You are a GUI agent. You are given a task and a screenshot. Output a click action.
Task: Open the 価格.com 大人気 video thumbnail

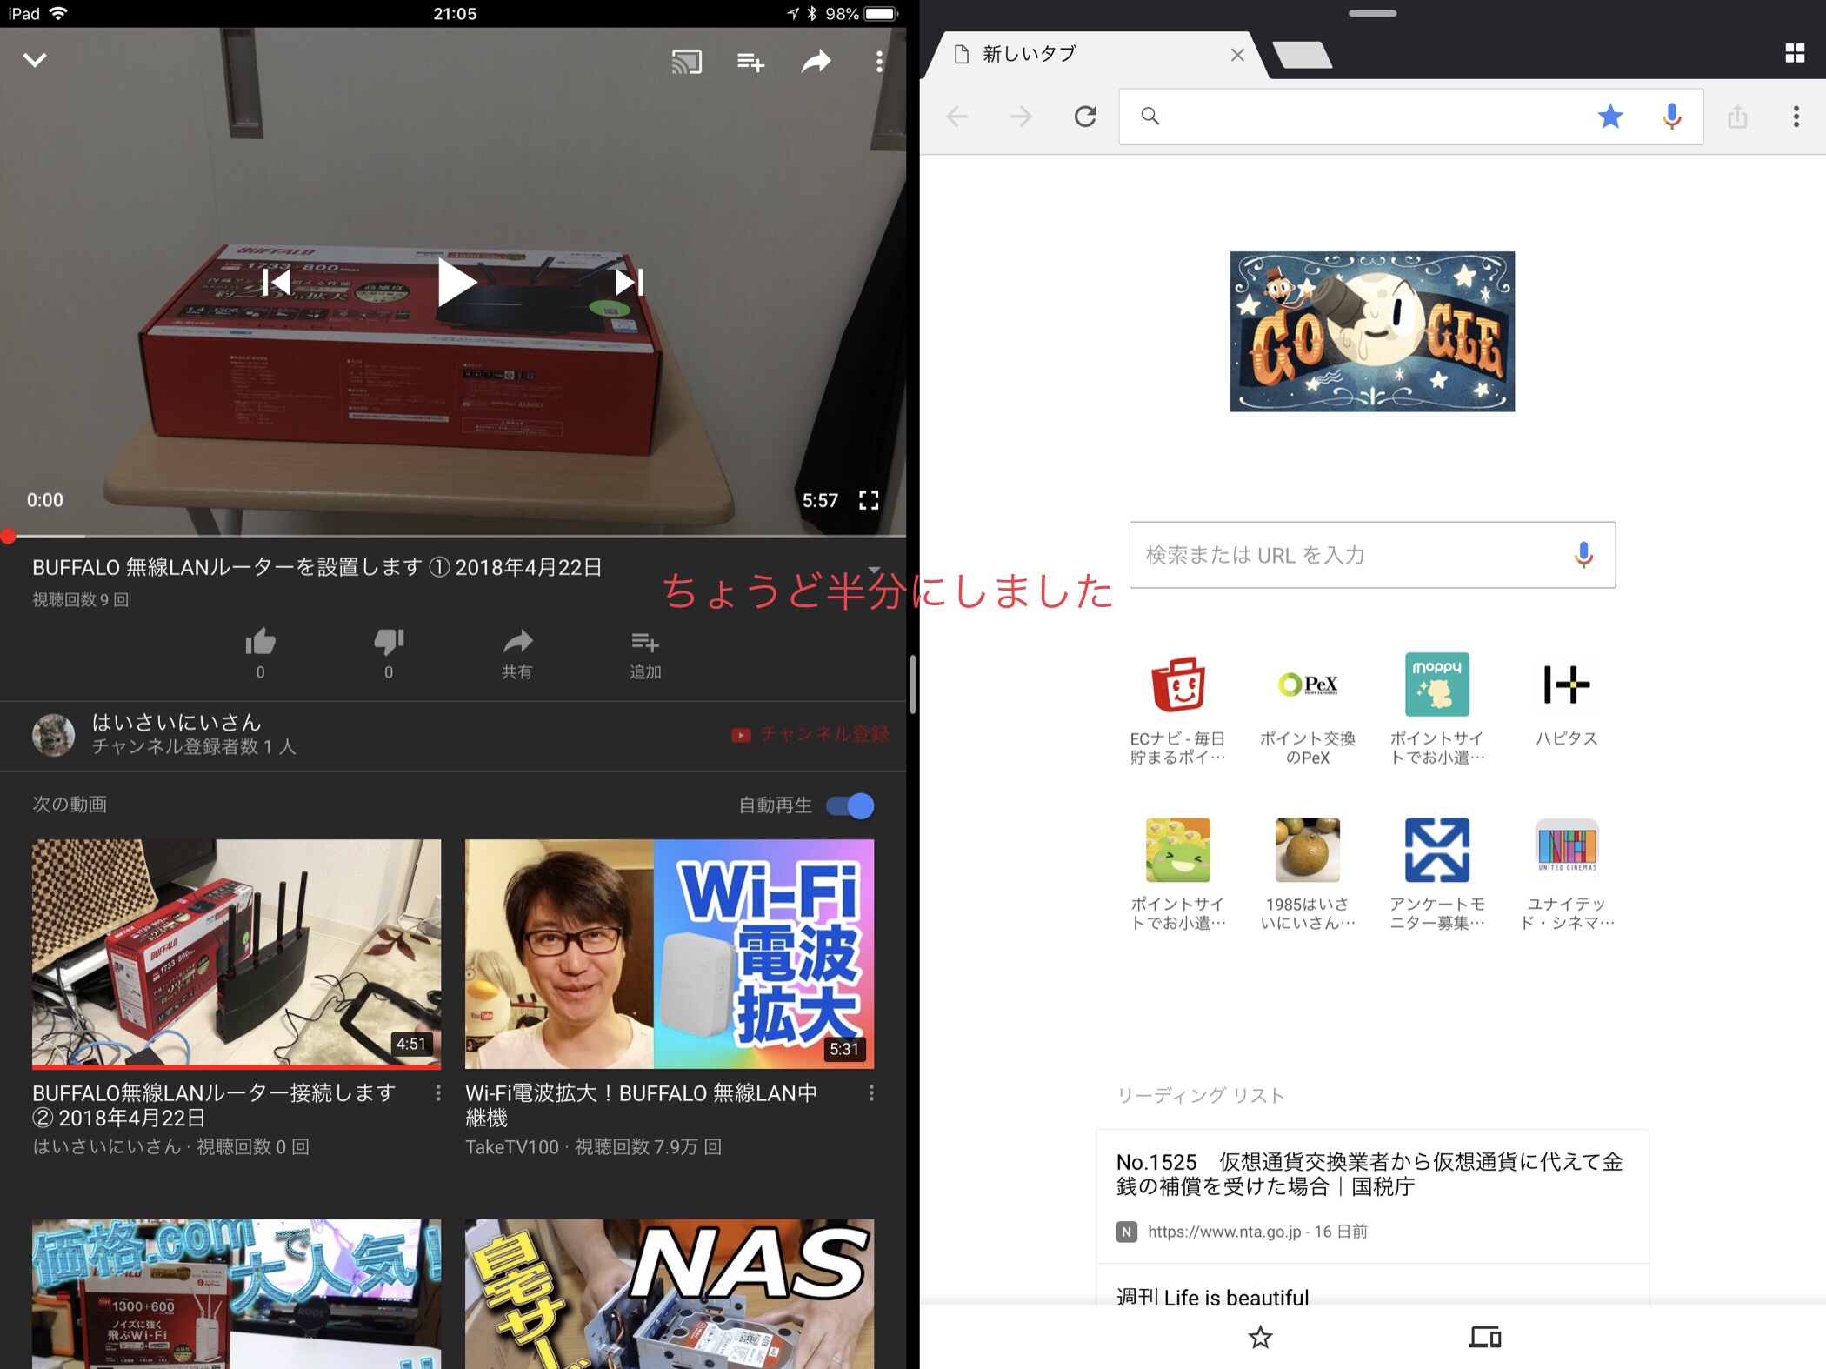(237, 1293)
